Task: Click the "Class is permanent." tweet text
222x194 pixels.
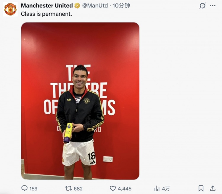Action: coord(46,14)
